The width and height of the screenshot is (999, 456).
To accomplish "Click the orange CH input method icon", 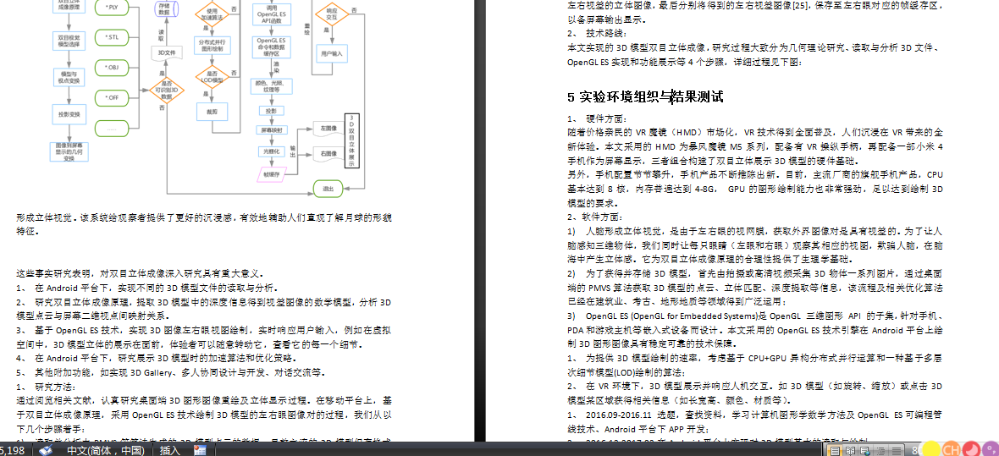I will 952,449.
